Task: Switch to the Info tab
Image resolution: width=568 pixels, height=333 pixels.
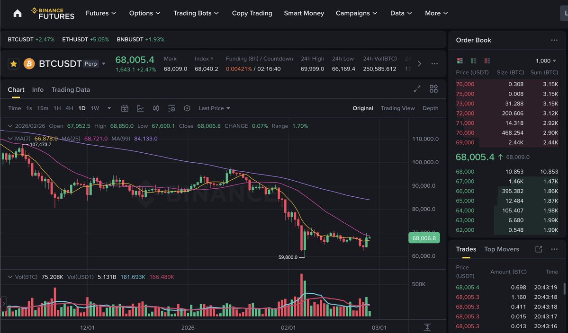Action: [38, 90]
